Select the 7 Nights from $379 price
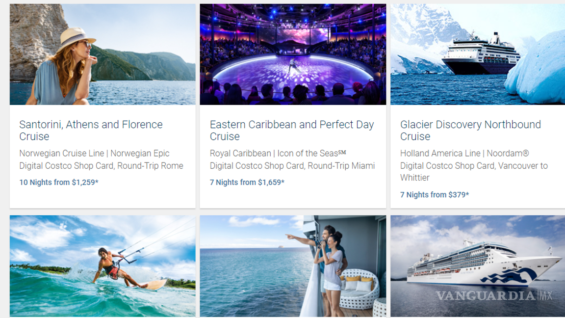The height and width of the screenshot is (318, 565). coord(435,195)
